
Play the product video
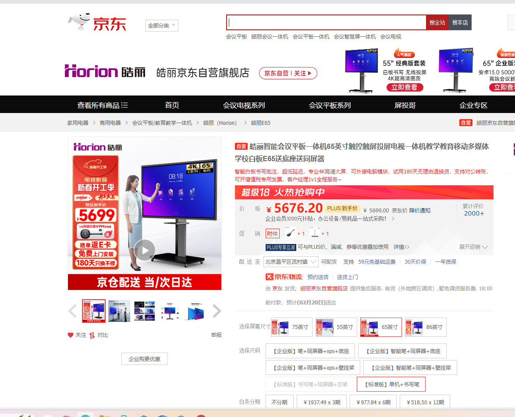pyautogui.click(x=145, y=250)
